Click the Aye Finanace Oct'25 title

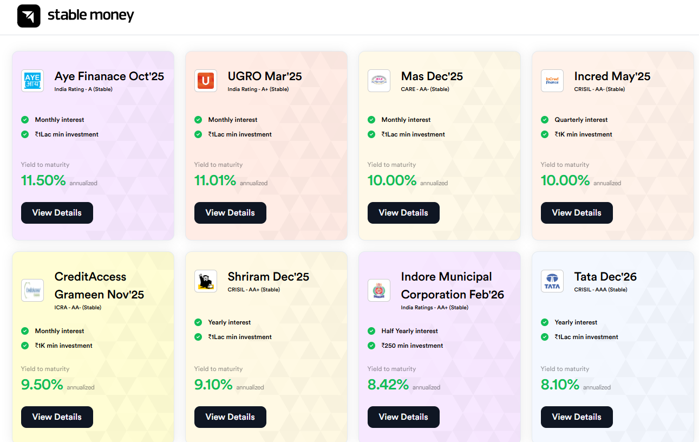pos(109,76)
